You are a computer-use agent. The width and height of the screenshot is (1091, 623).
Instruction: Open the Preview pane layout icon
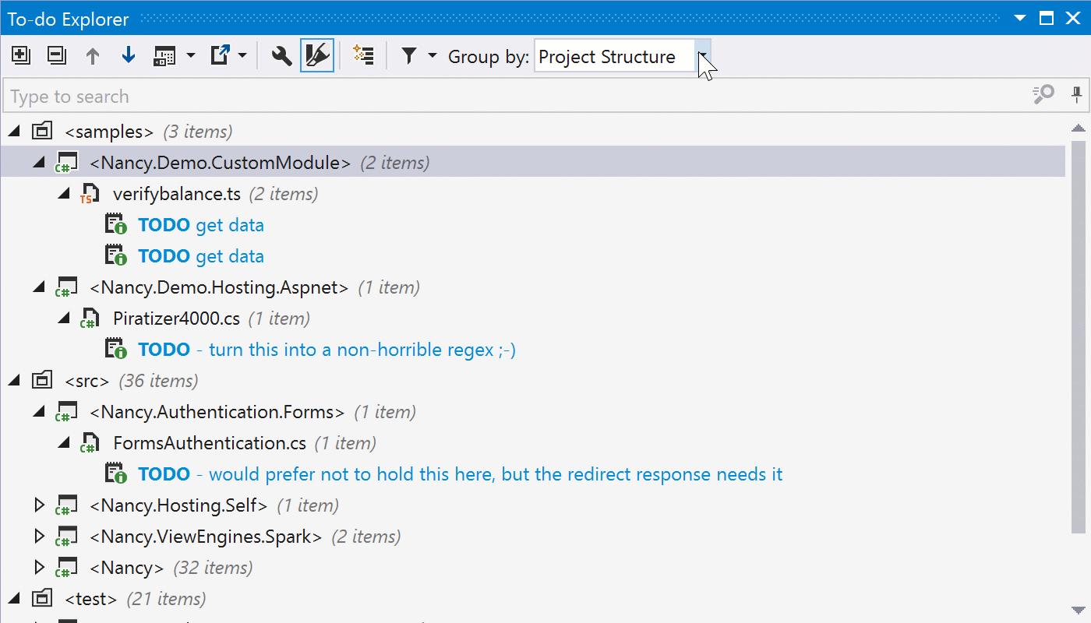click(168, 55)
